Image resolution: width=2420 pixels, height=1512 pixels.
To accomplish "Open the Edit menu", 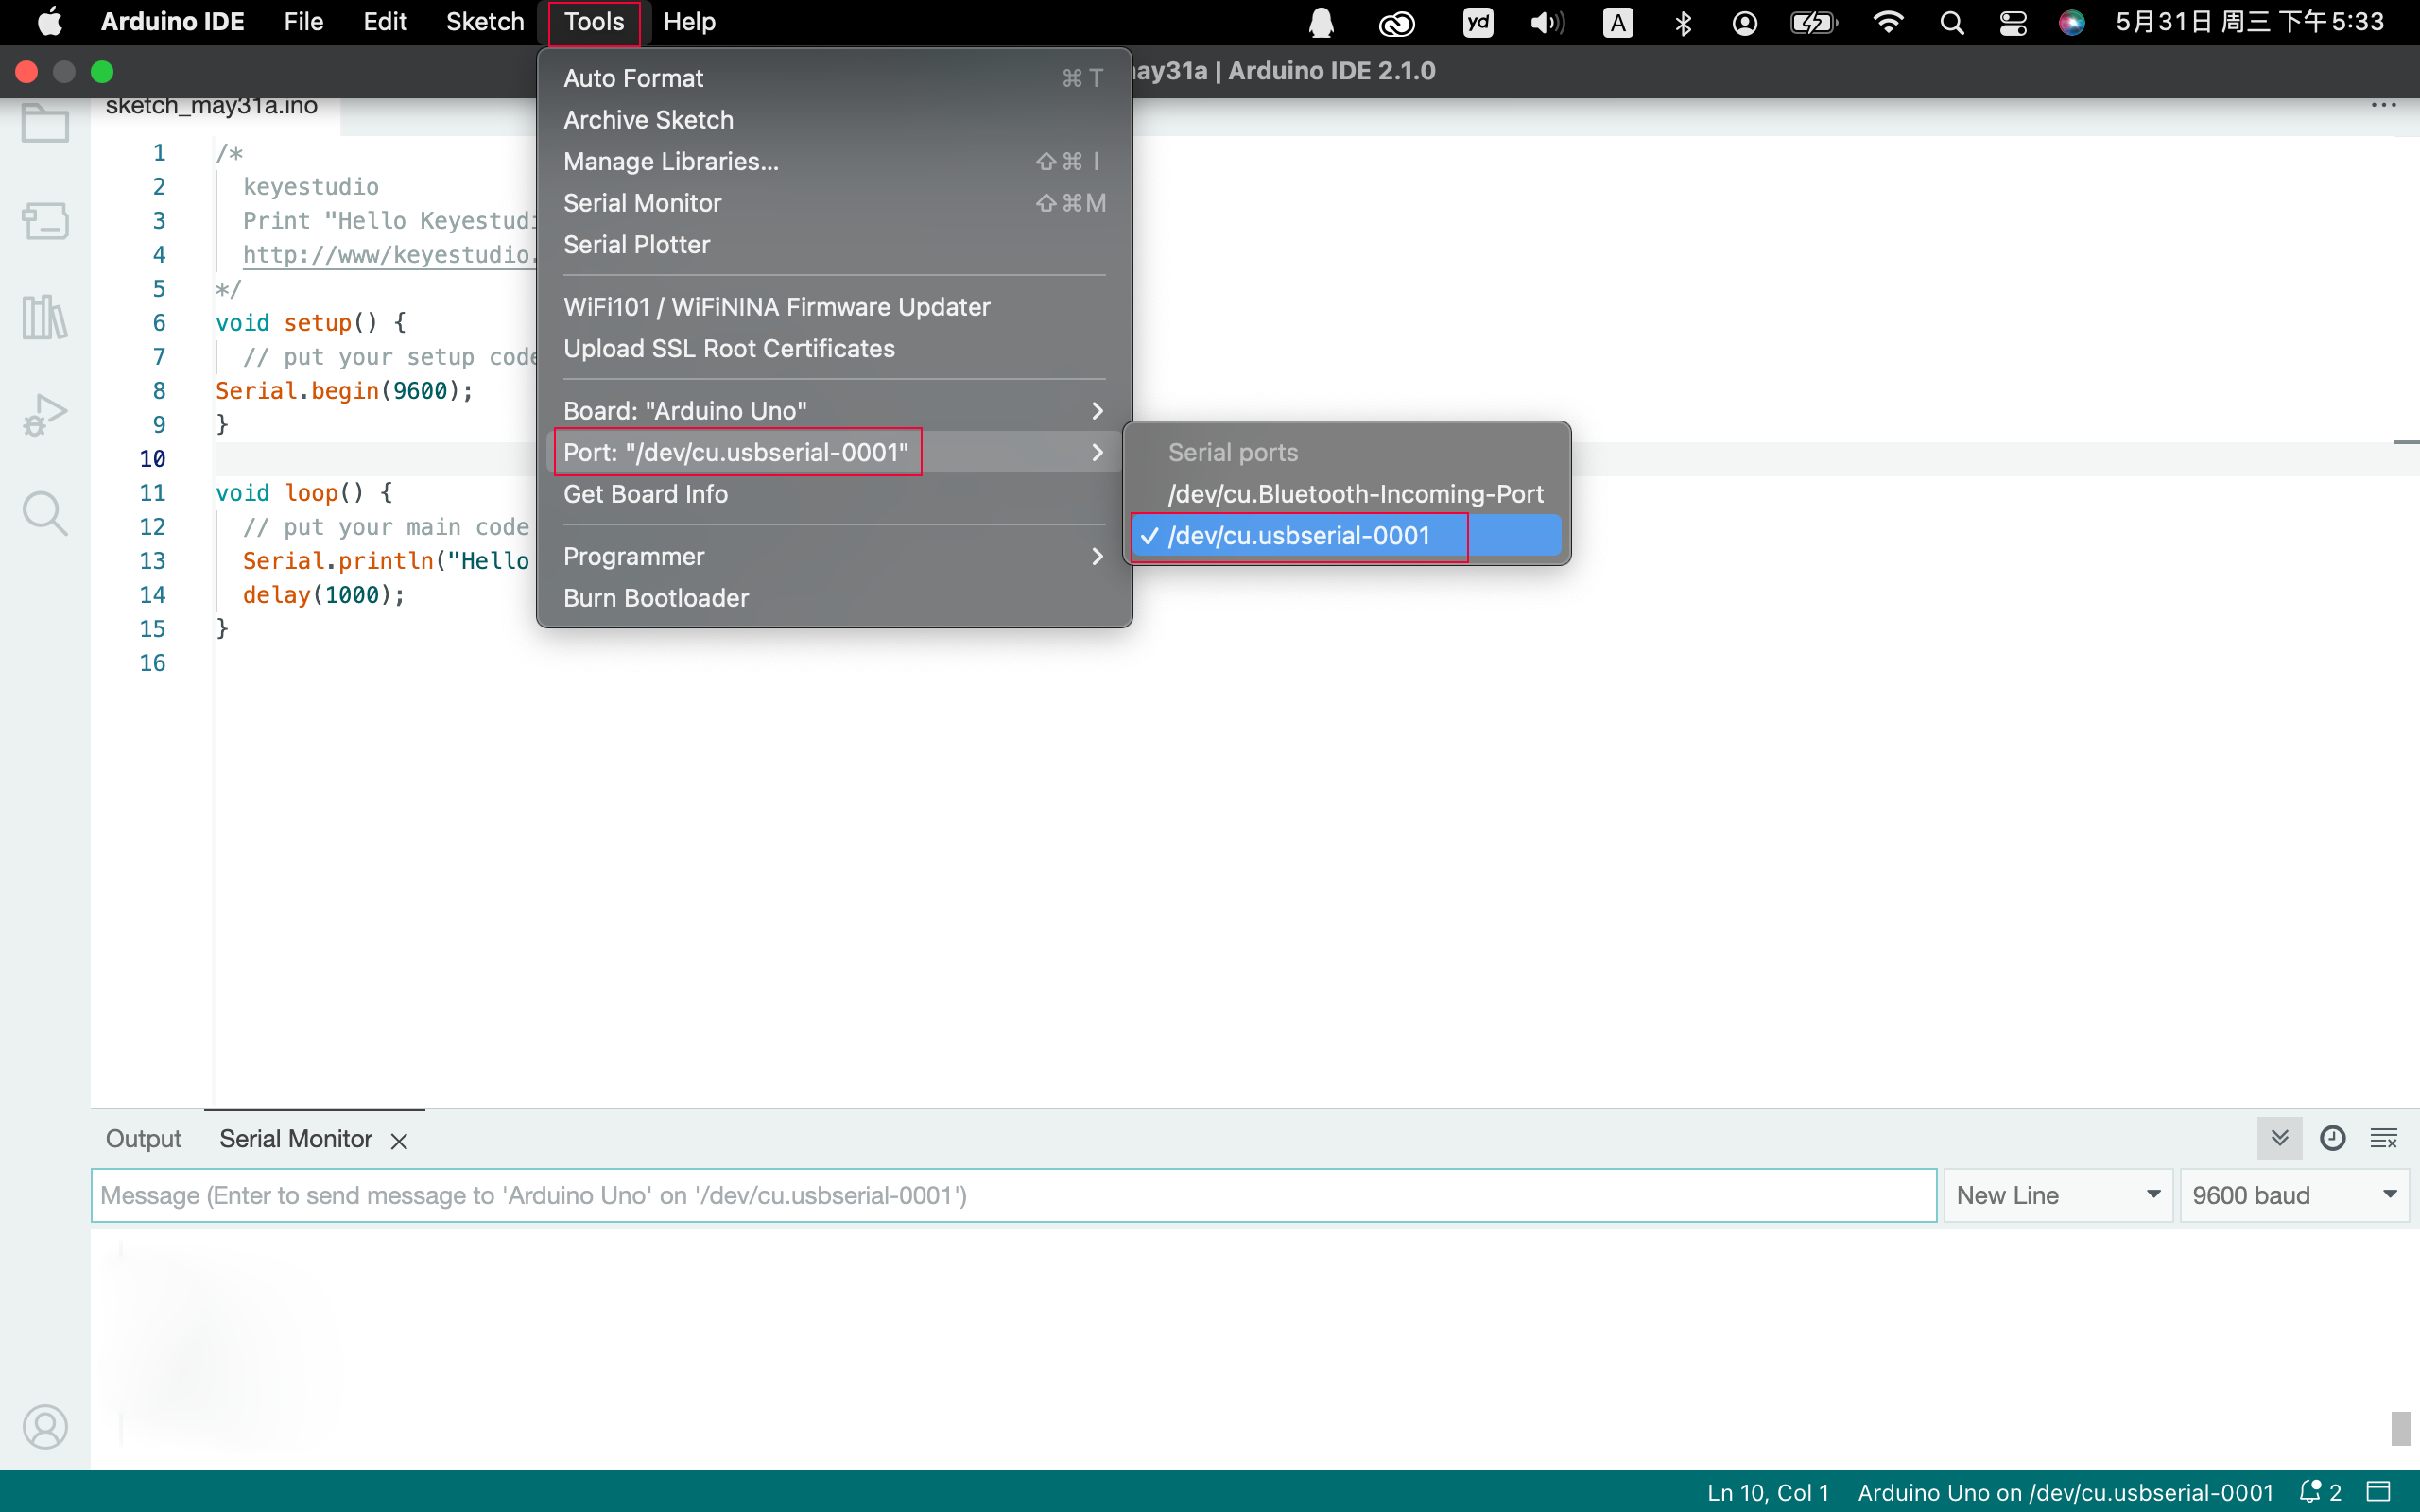I will [384, 22].
